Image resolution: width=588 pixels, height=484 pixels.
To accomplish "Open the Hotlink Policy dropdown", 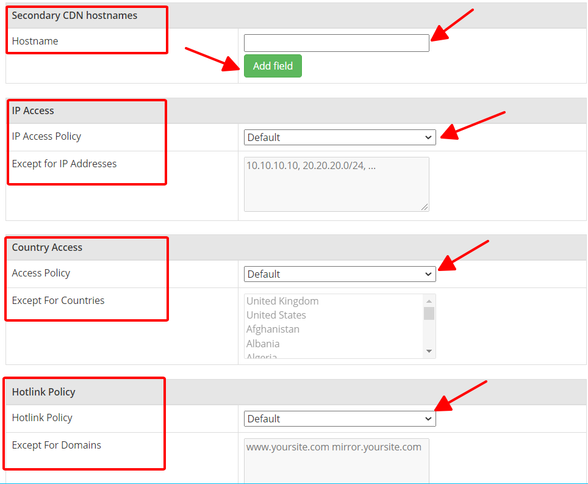I will coord(339,419).
